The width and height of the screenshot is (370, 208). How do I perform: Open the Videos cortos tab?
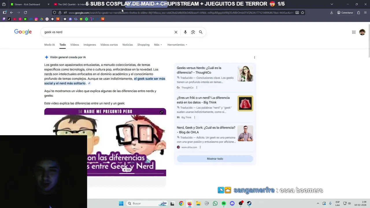(x=109, y=45)
